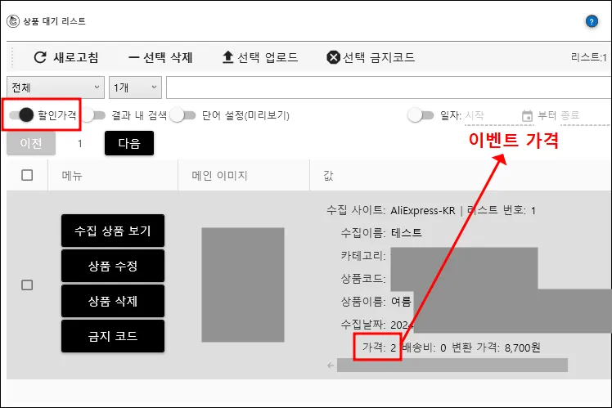Click the 변환 가격: 8,700원 text
The height and width of the screenshot is (408, 612).
click(496, 347)
